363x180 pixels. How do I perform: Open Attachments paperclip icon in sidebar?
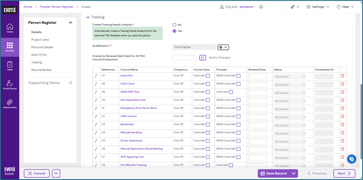(x=10, y=103)
